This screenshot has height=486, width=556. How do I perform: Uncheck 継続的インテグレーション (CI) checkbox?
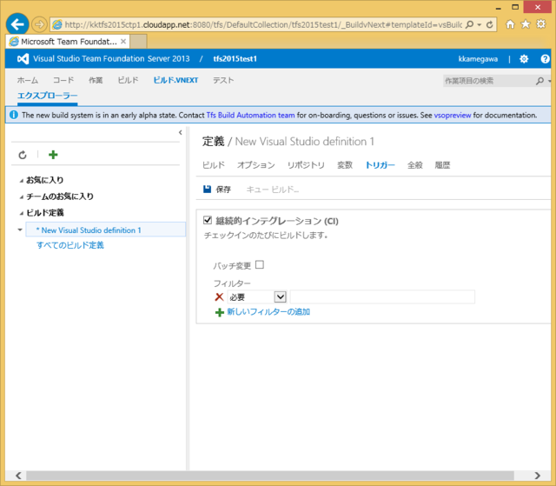click(x=208, y=220)
